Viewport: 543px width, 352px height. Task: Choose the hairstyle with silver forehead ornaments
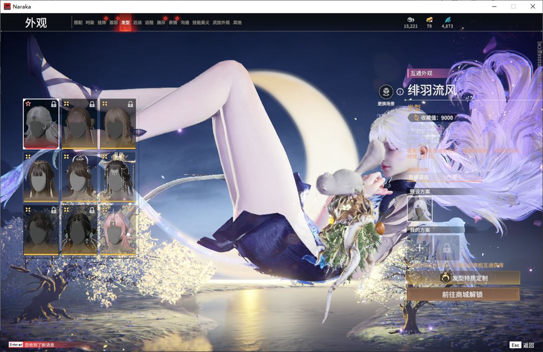(x=118, y=177)
